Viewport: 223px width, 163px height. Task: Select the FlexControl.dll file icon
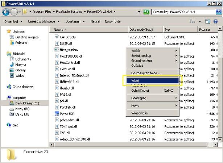click(57, 63)
